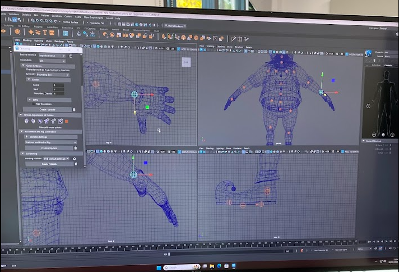Click the top view cube in viewport
The height and width of the screenshot is (272, 399).
coord(186,62)
